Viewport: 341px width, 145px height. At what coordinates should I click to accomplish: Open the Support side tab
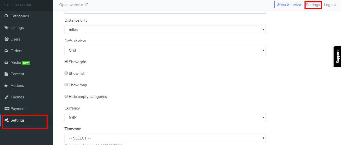pos(337,57)
